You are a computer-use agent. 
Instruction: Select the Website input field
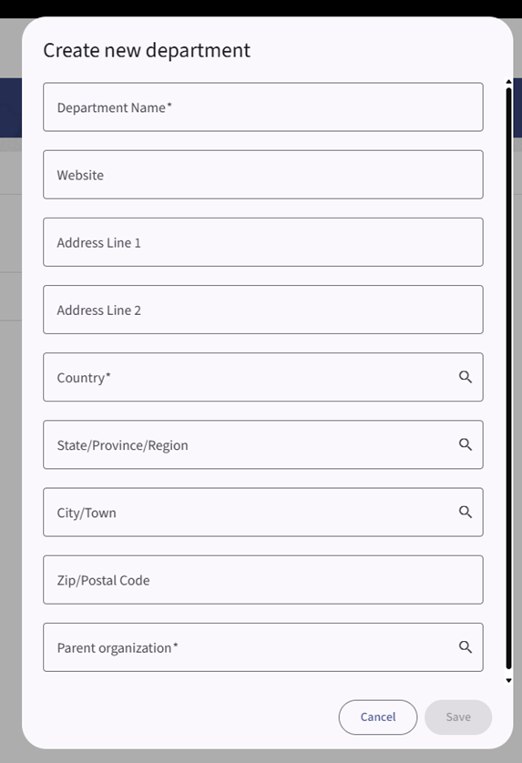(x=263, y=175)
